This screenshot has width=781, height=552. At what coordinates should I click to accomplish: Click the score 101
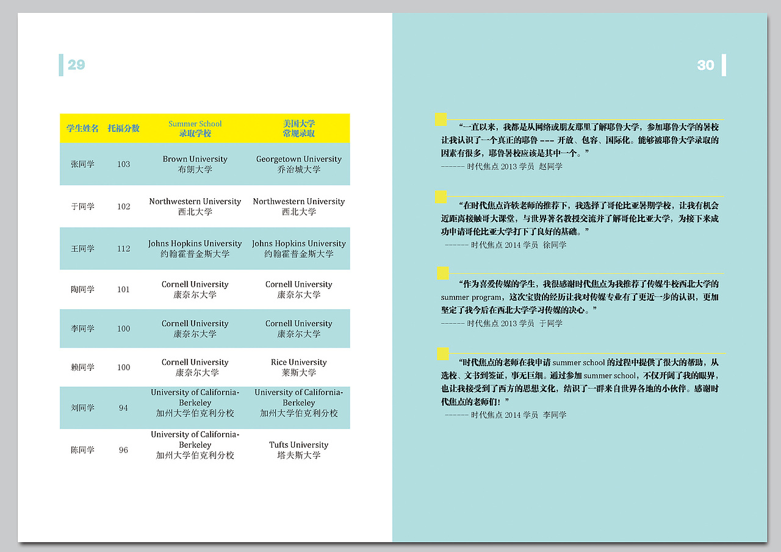tap(123, 289)
